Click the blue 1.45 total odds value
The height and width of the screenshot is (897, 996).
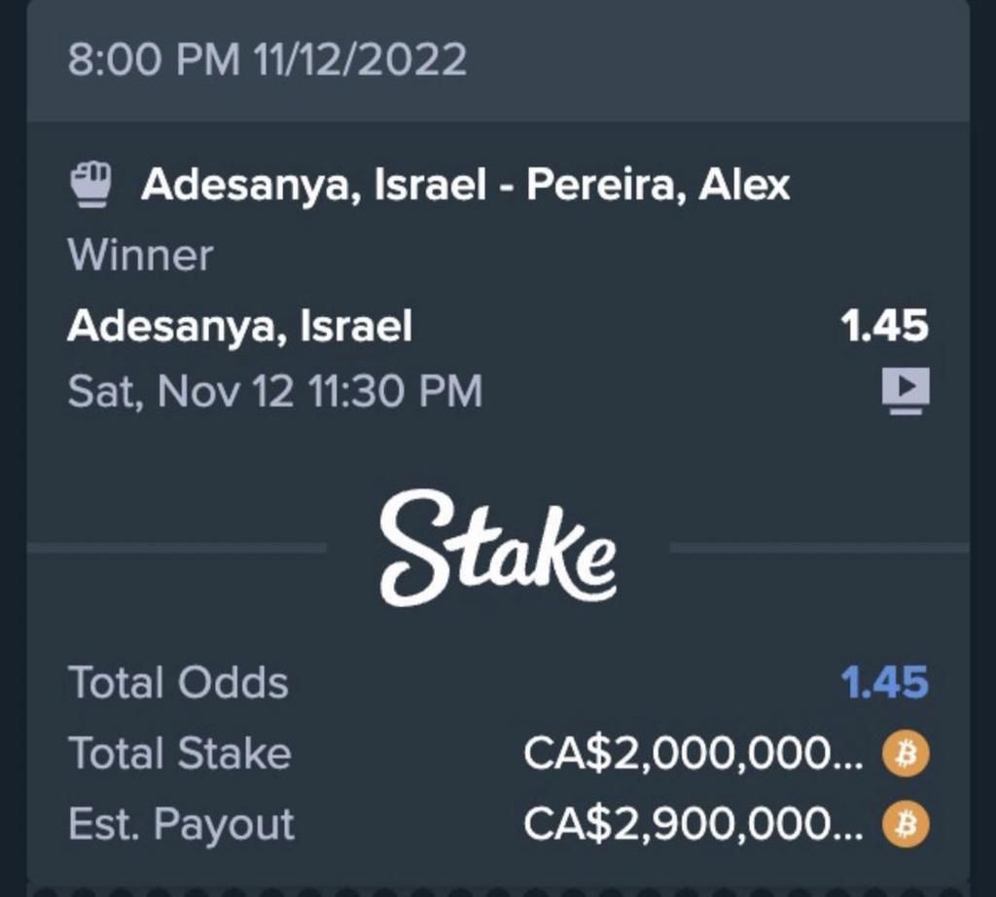(x=885, y=682)
